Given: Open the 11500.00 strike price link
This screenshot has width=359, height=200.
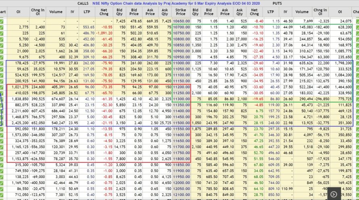Looking at the screenshot, I should [x=182, y=123].
